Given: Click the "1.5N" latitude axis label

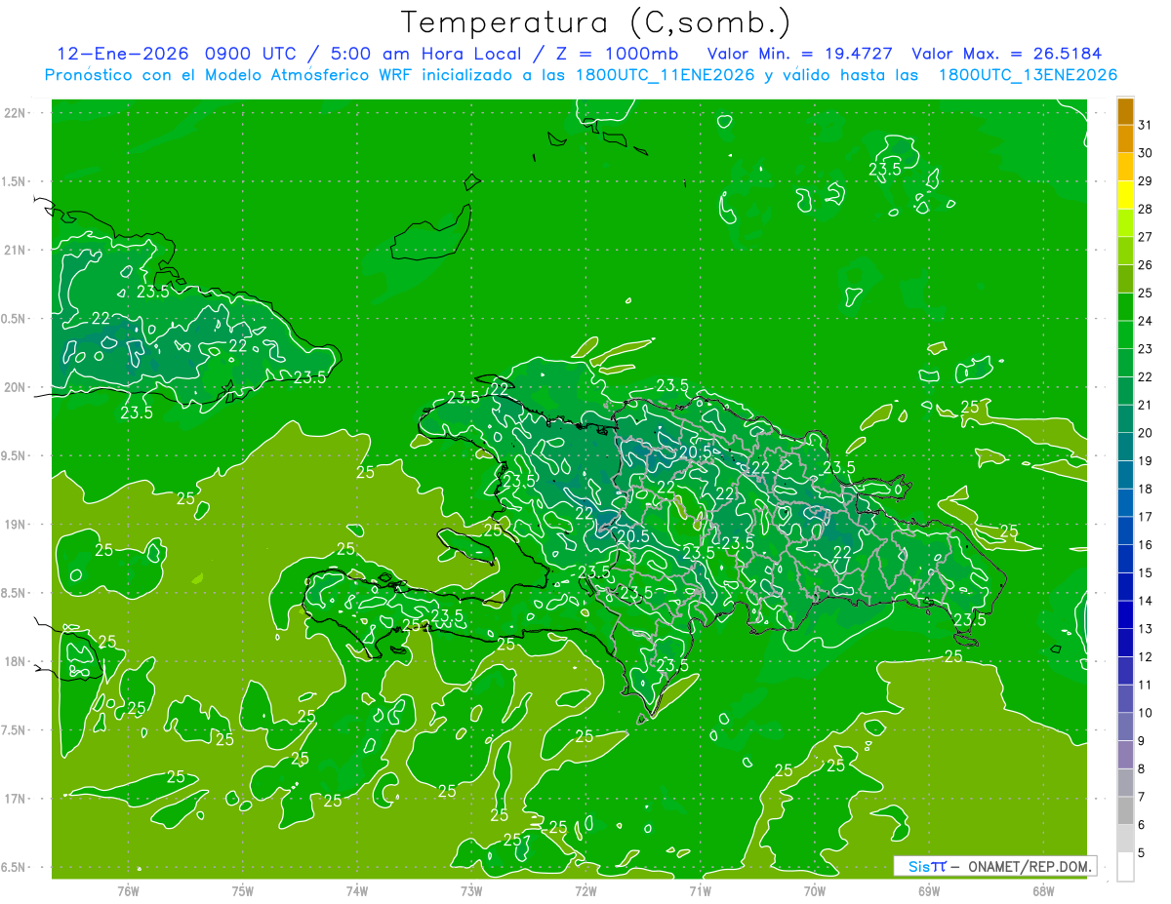Looking at the screenshot, I should [15, 181].
